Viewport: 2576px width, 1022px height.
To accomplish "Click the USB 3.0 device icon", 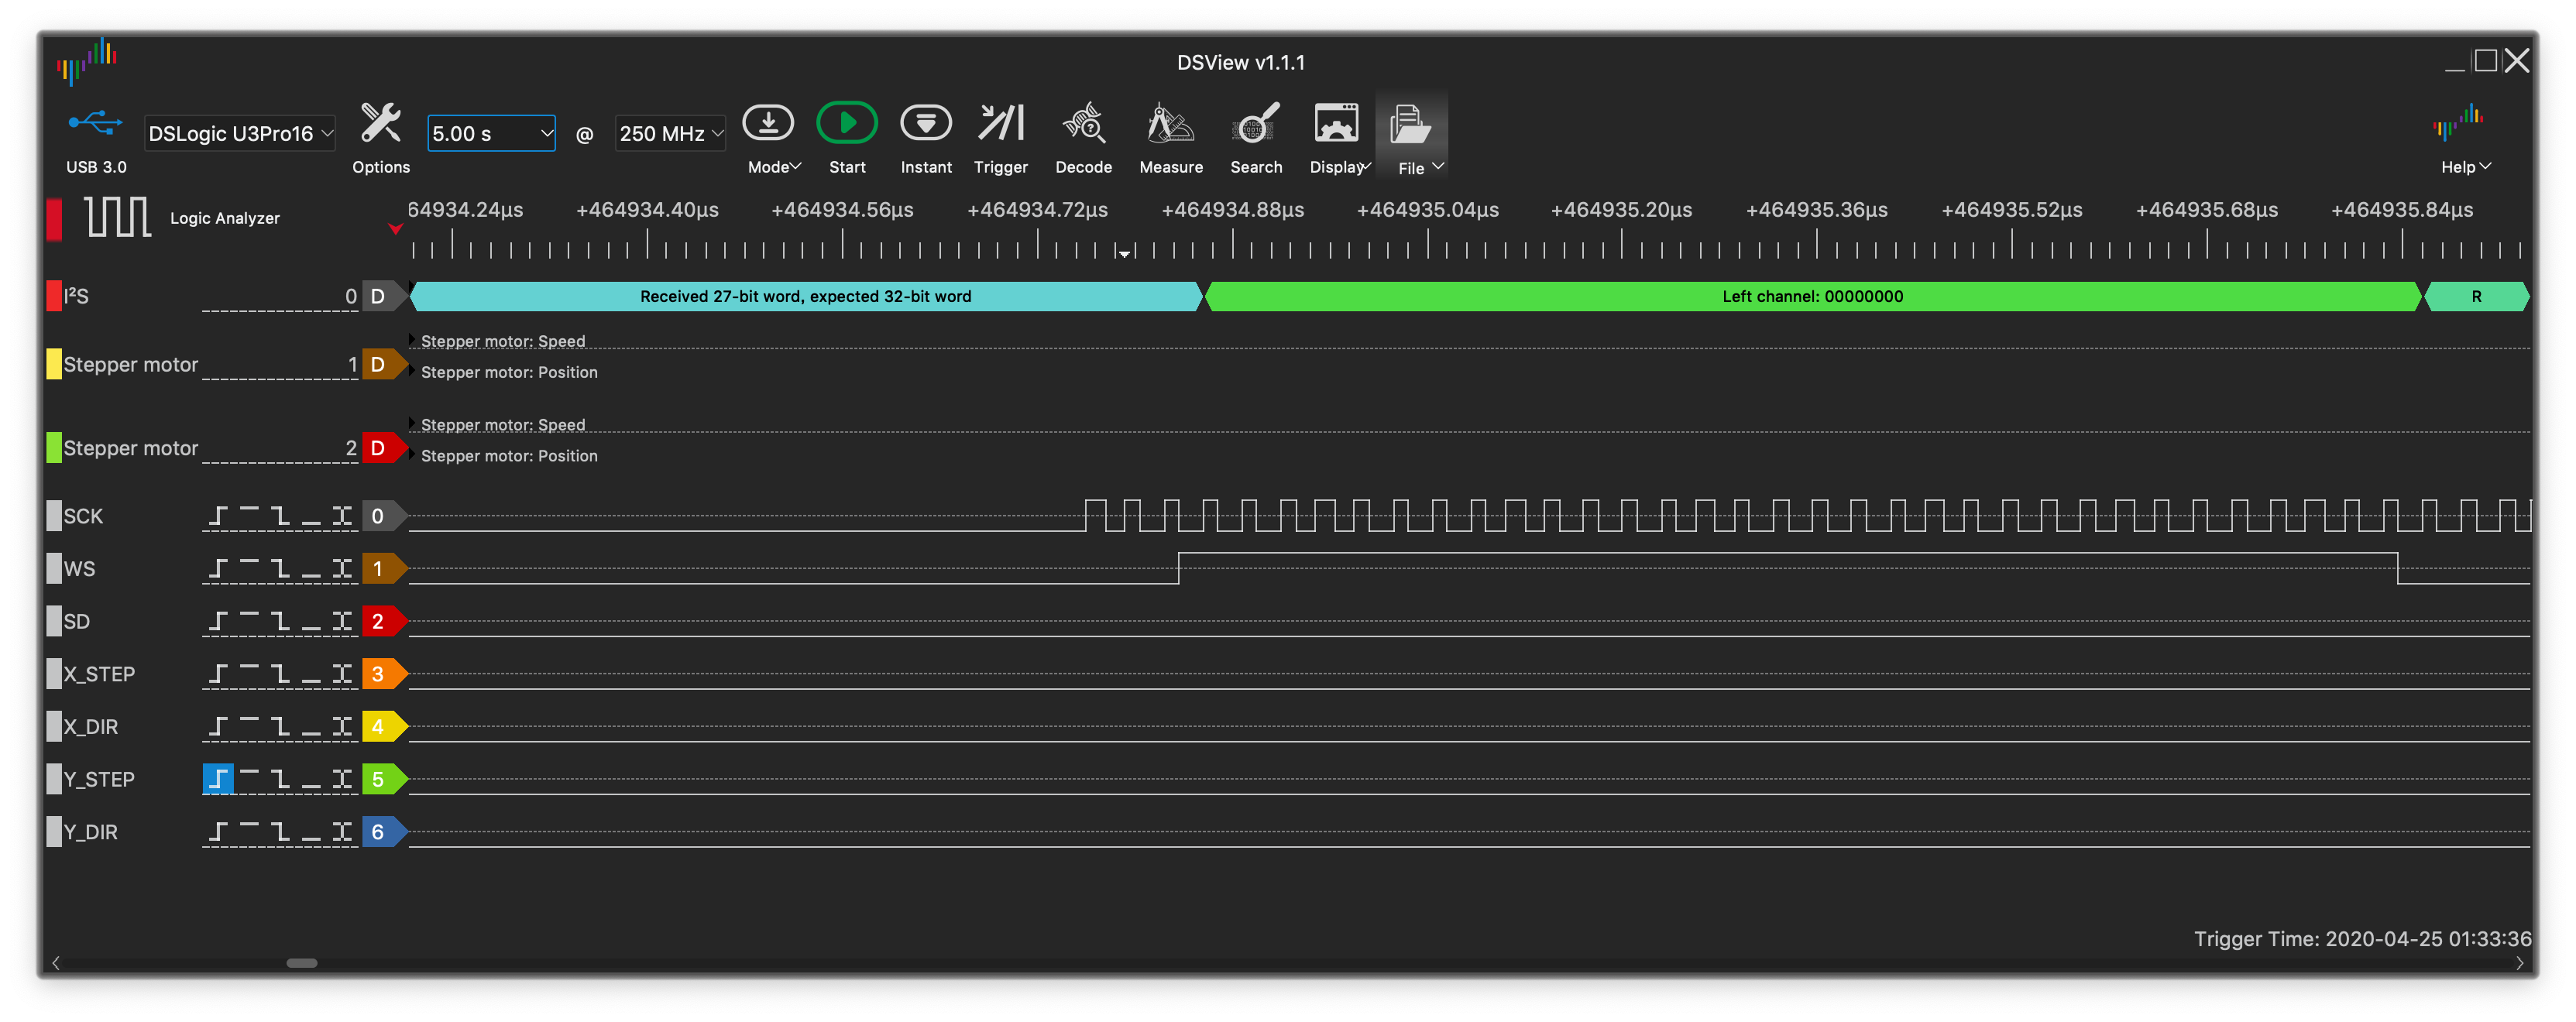I will point(95,124).
